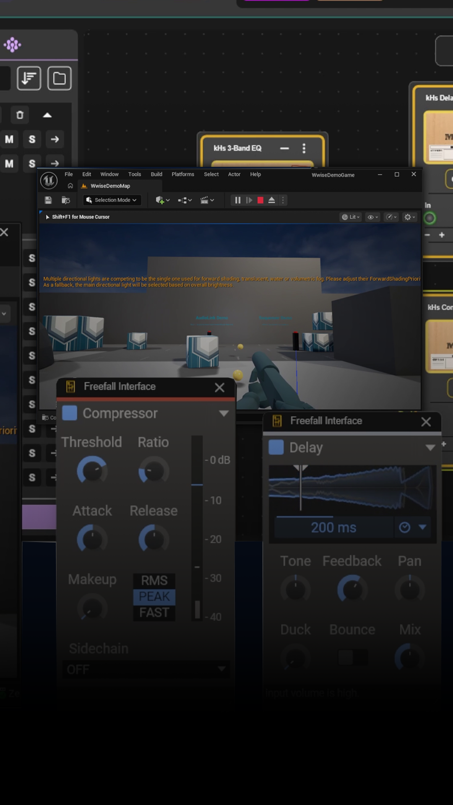Click the delay waveform display
Screen dimensions: 453x805
[352, 488]
